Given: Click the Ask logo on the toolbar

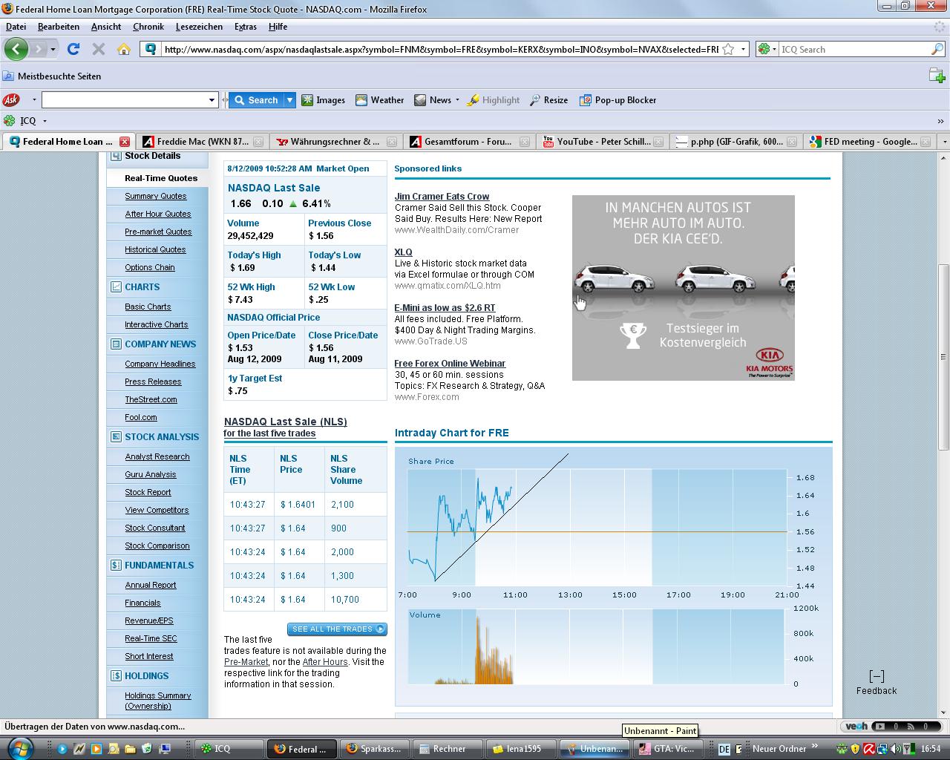Looking at the screenshot, I should (11, 99).
